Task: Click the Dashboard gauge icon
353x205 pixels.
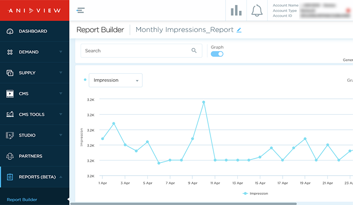Action: (10, 32)
